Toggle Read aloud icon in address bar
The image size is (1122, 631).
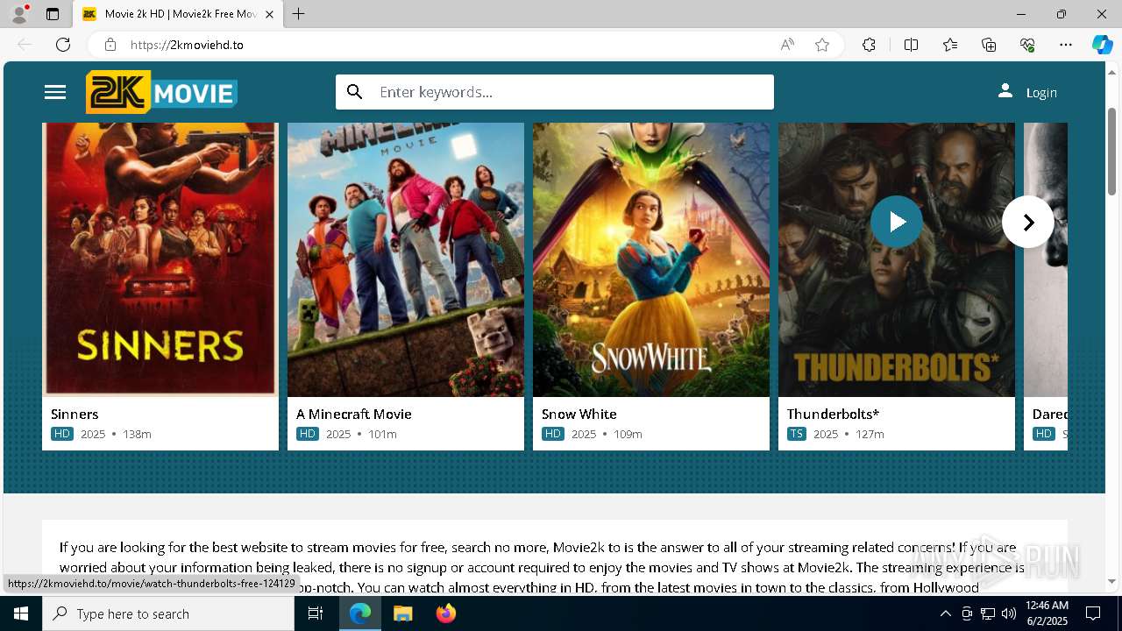point(787,45)
